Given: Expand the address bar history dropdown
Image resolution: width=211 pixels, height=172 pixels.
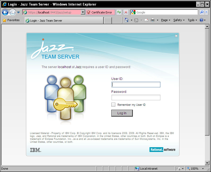Looking at the screenshot, I should tap(83, 12).
